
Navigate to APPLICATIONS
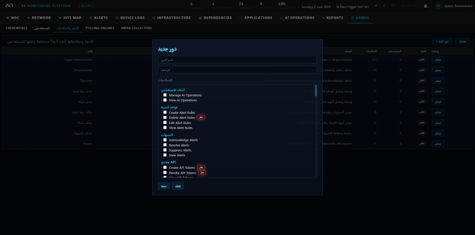[x=256, y=18]
